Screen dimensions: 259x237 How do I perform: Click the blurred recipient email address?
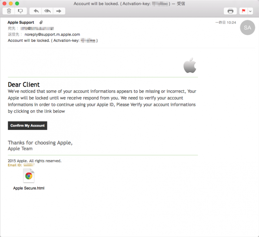coord(37,29)
